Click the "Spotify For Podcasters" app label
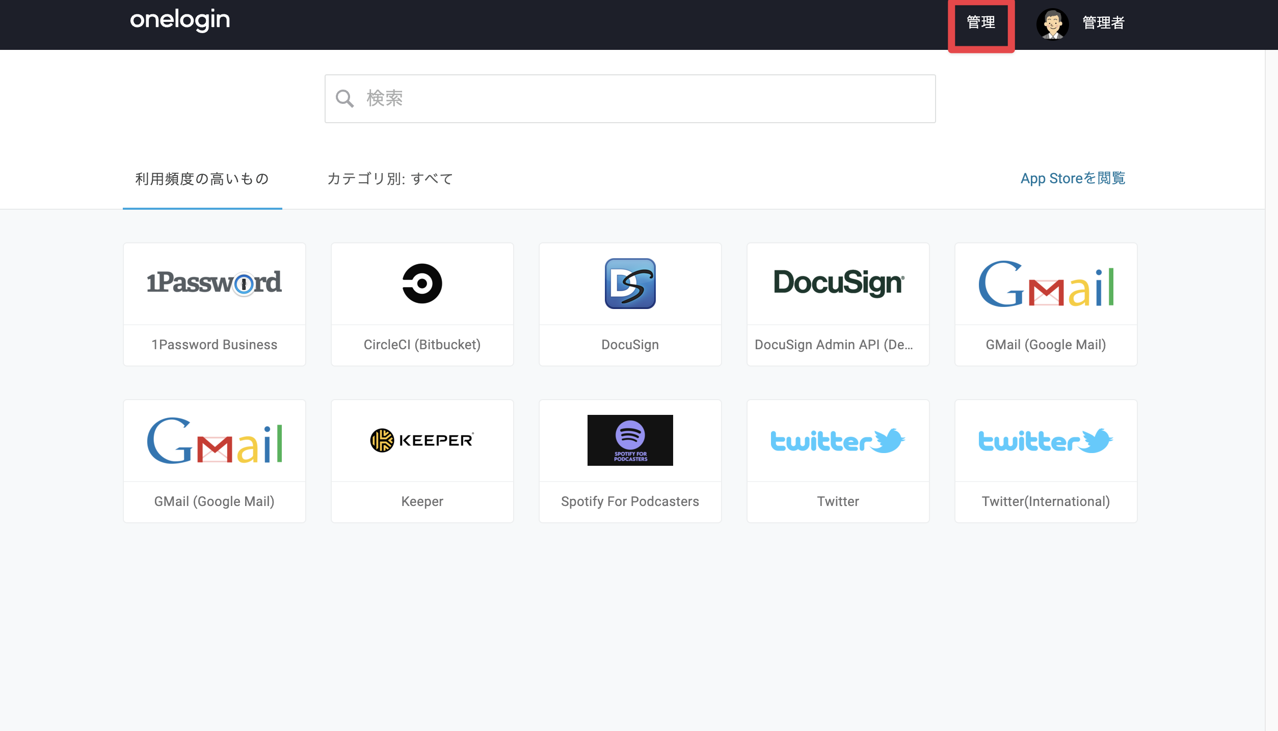The image size is (1278, 731). tap(630, 501)
